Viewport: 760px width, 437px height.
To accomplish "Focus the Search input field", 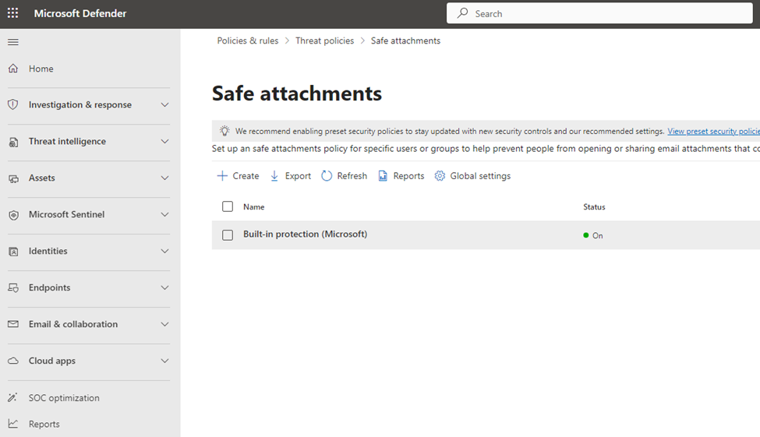I will tap(599, 13).
